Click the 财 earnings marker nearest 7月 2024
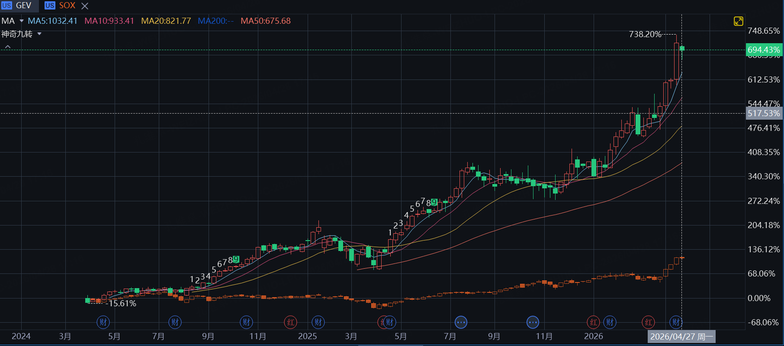784x346 pixels. (x=175, y=322)
